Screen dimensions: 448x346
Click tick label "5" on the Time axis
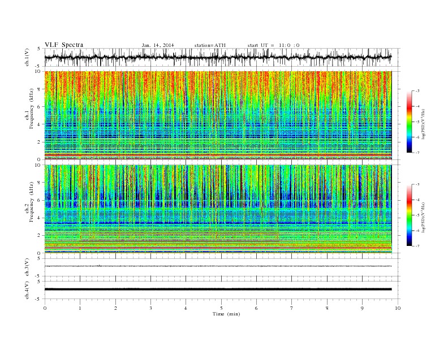[221, 308]
